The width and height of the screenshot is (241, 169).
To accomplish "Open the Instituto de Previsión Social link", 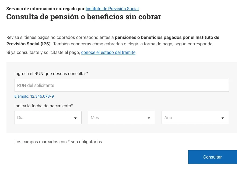I will click(112, 9).
